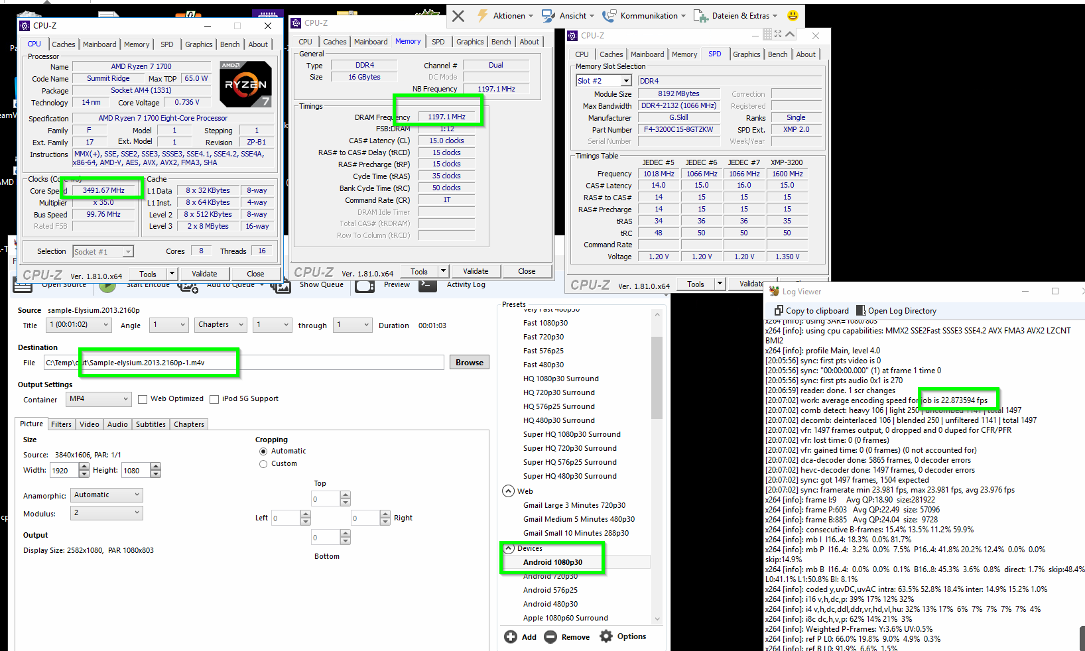
Task: Select the Gmail Large 3 Minutes 720p30 preset
Action: point(576,505)
